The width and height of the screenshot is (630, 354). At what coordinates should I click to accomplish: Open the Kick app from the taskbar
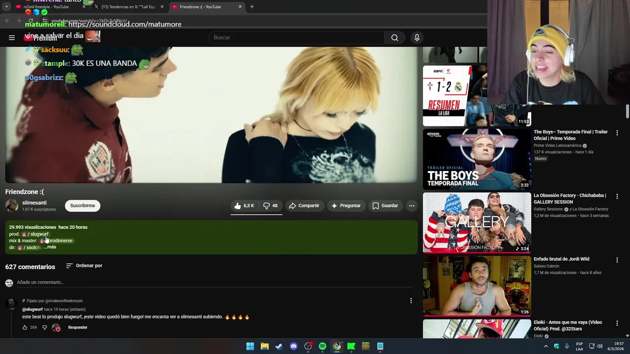(351, 346)
